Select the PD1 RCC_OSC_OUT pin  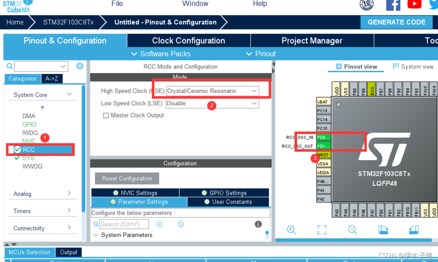click(323, 146)
